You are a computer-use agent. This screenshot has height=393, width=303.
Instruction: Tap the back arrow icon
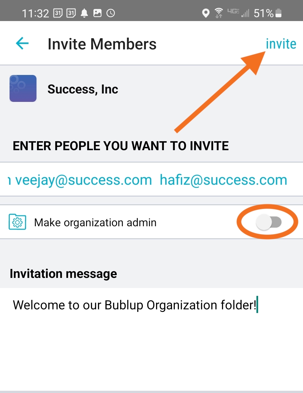(x=22, y=44)
